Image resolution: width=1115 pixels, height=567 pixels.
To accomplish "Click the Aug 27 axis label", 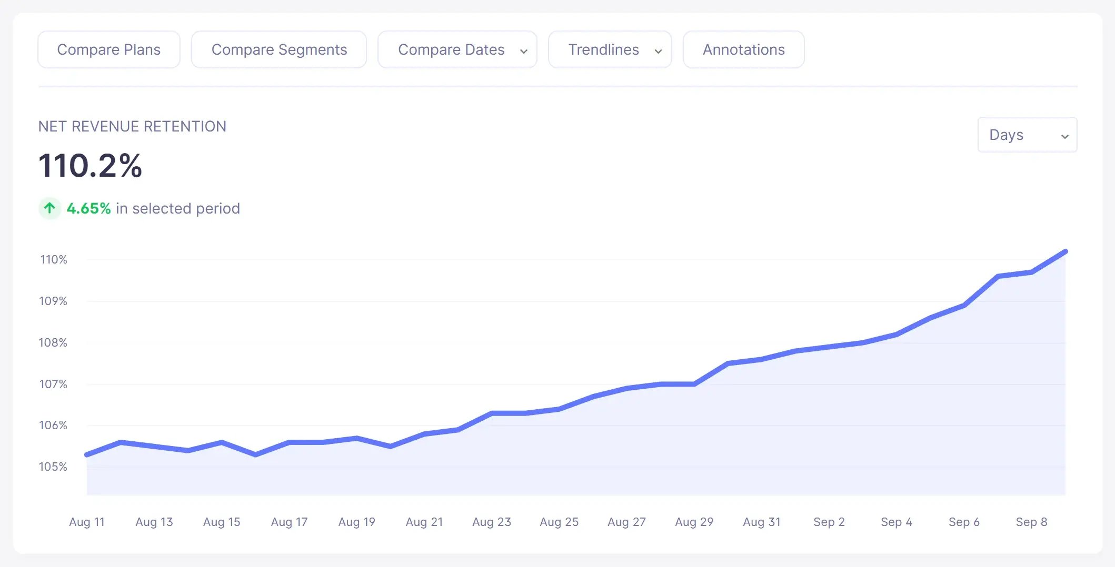I will (626, 522).
